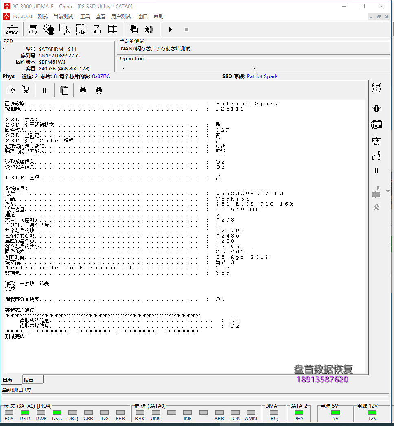The image size is (394, 426).
Task: Click the firmware version SBFM61W3
Action: (x=52, y=62)
